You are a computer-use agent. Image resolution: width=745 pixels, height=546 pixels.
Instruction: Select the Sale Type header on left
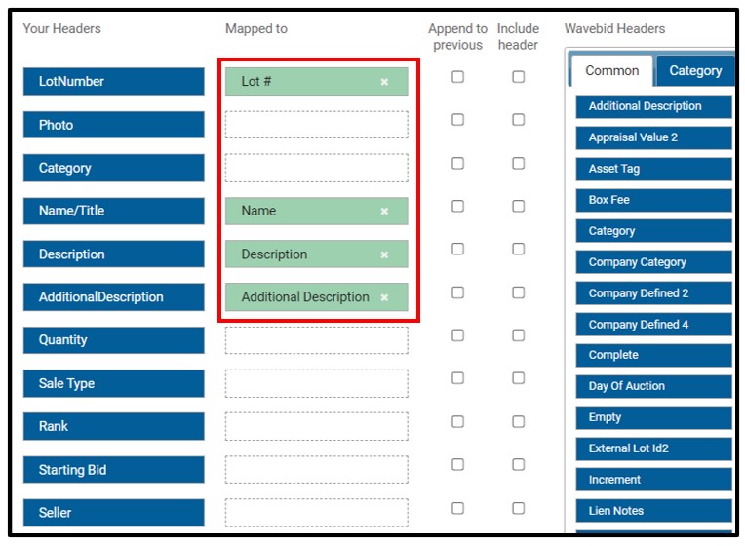(x=114, y=383)
